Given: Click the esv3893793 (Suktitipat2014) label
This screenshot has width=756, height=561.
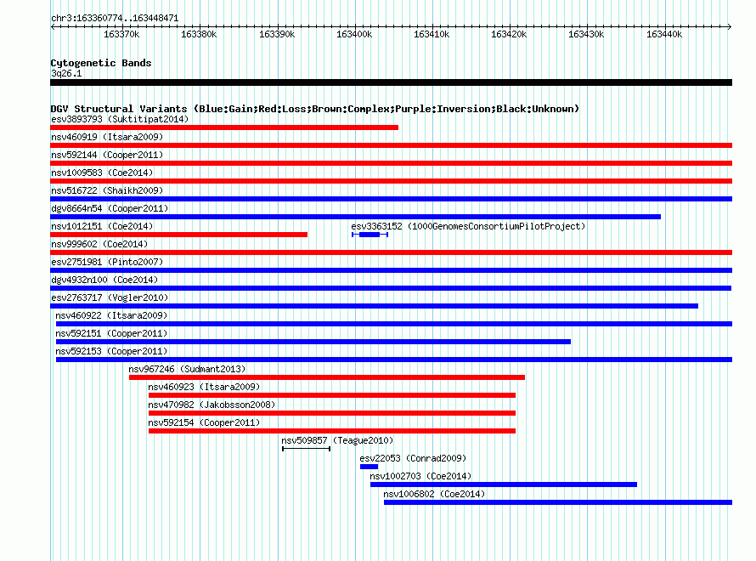Looking at the screenshot, I should click(120, 119).
